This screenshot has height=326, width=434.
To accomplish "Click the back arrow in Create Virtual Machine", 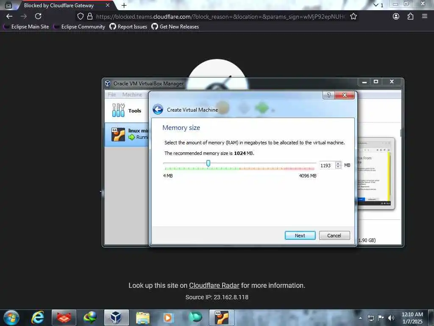I will pyautogui.click(x=158, y=110).
